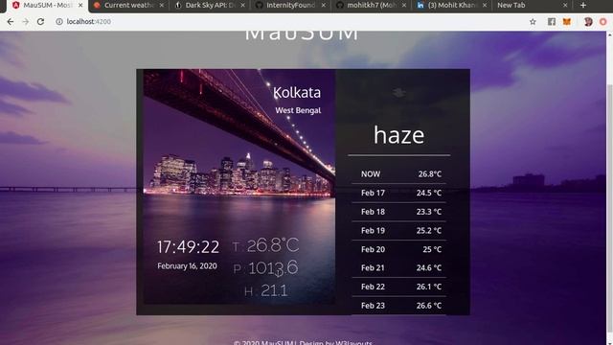The width and height of the screenshot is (613, 345).
Task: Go back with the browser back arrow
Action: (11, 21)
